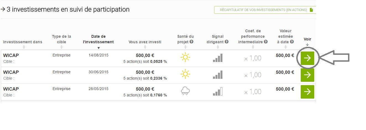The height and width of the screenshot is (130, 366).
Task: Open the 28/05/2015 investment green arrow button
Action: [307, 92]
